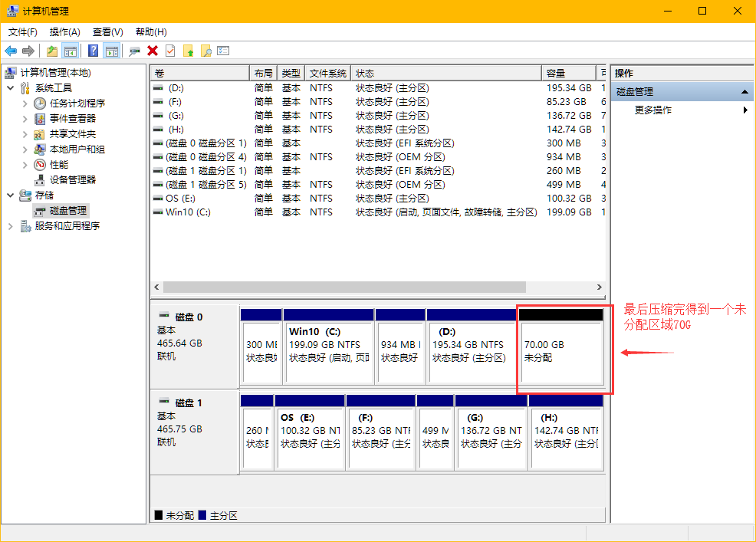This screenshot has height=542, width=756.
Task: Select the (G:) volume row in list
Action: click(x=378, y=116)
